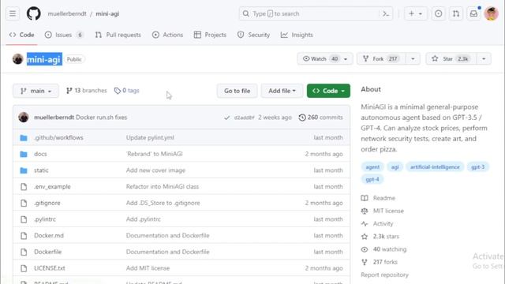Click the star icon next to 2.3k stars
505x284 pixels.
pos(365,237)
